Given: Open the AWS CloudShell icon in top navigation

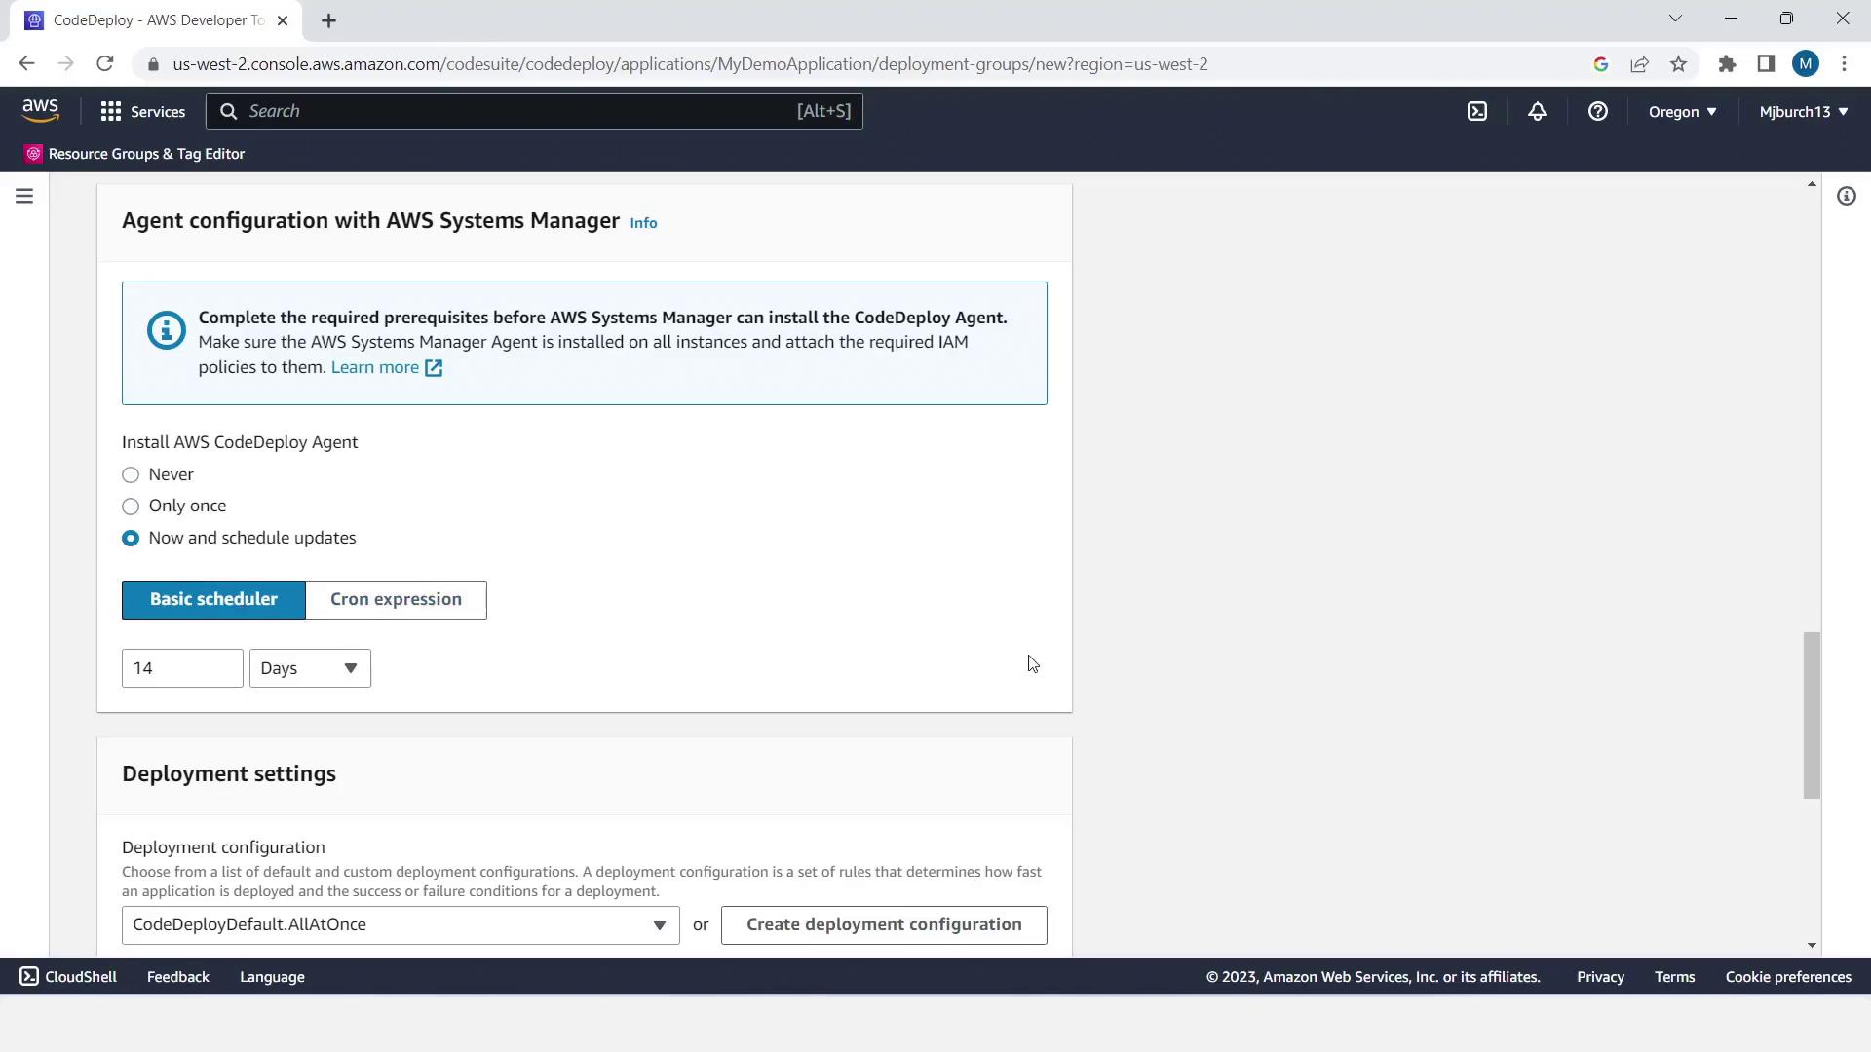Looking at the screenshot, I should [1477, 111].
